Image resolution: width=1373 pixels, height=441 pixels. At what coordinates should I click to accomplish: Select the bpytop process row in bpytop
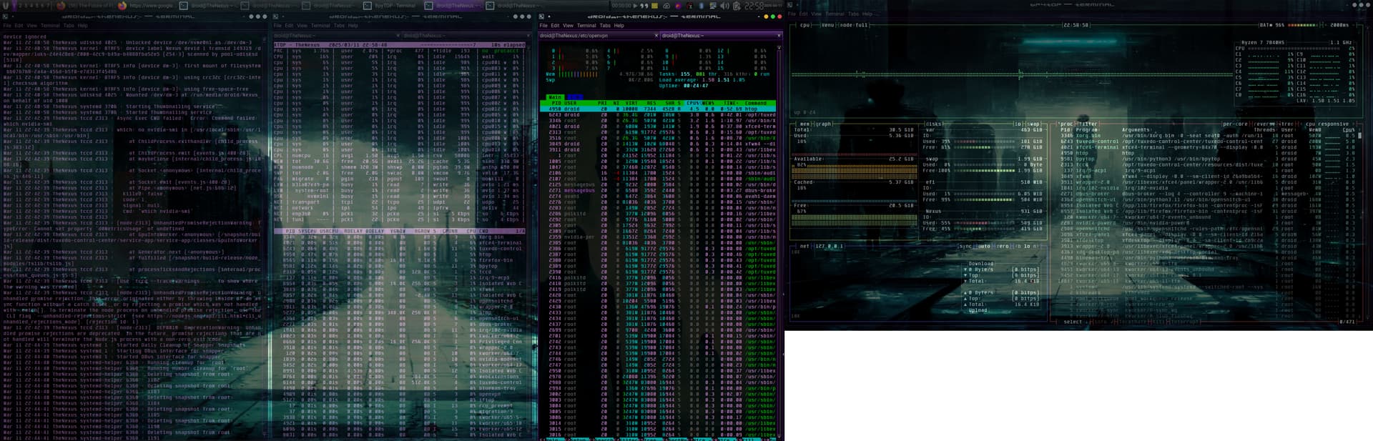click(x=1209, y=158)
